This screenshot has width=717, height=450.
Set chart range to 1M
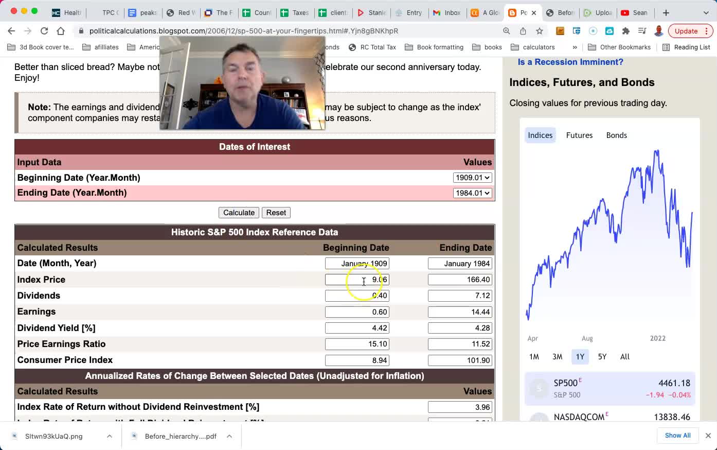click(534, 357)
